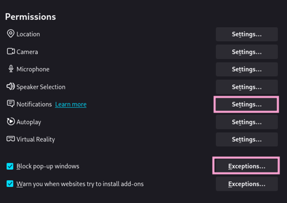This screenshot has width=287, height=203.
Task: Click the Microphone icon
Action: 11,69
